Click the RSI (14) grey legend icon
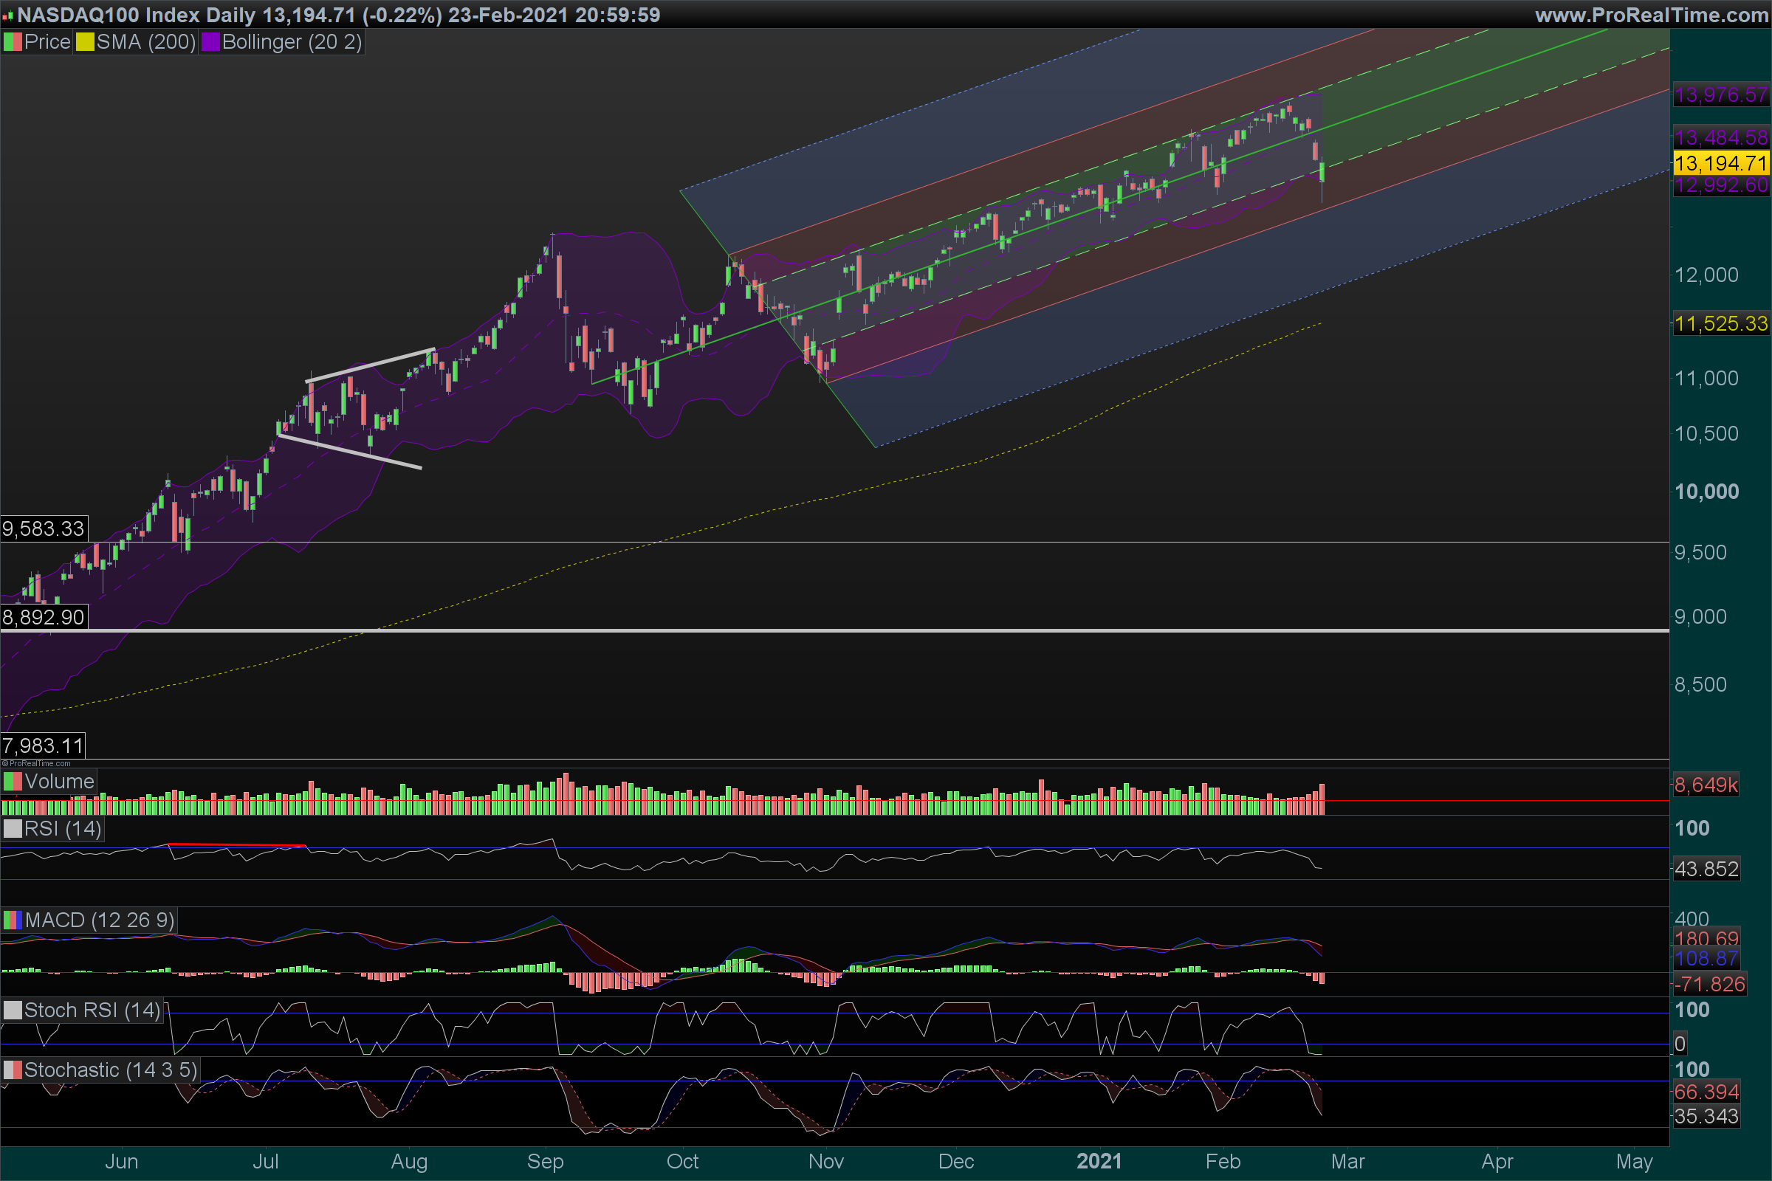 coord(13,828)
